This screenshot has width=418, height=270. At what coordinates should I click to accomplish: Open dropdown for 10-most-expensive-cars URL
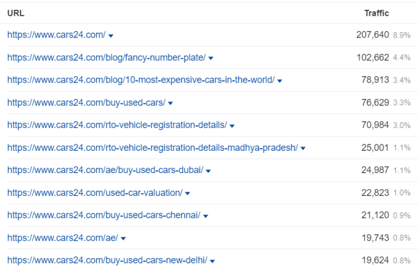point(280,81)
